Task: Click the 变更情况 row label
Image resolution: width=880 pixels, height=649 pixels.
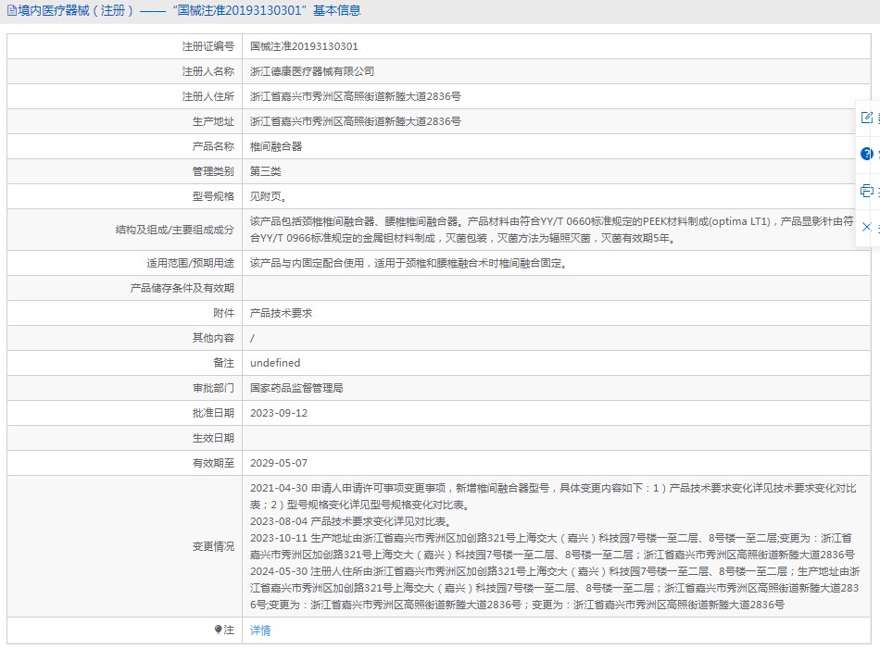Action: click(213, 546)
